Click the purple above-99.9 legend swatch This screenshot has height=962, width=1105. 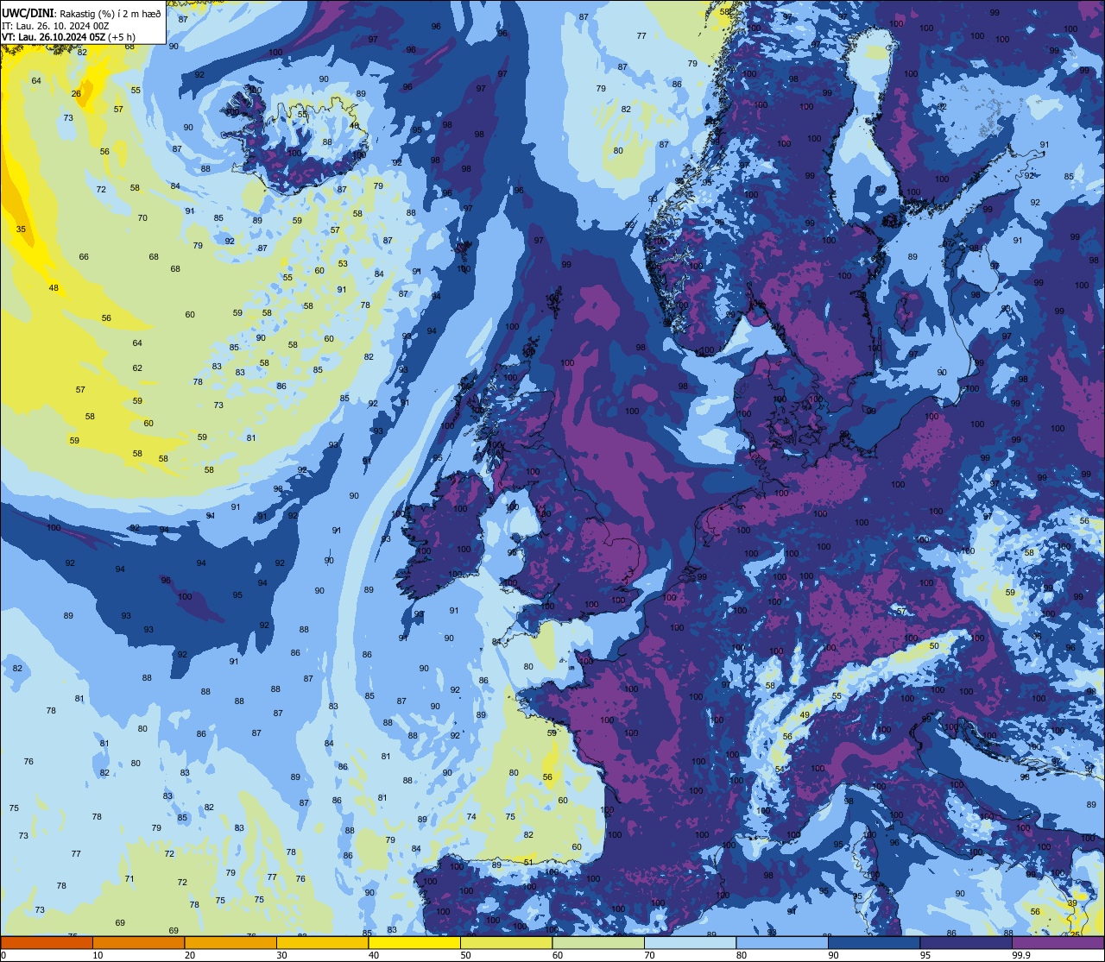[x=1058, y=942]
